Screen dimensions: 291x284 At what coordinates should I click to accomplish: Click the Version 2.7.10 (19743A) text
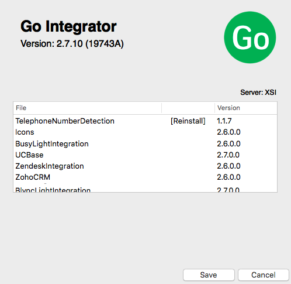coord(72,43)
